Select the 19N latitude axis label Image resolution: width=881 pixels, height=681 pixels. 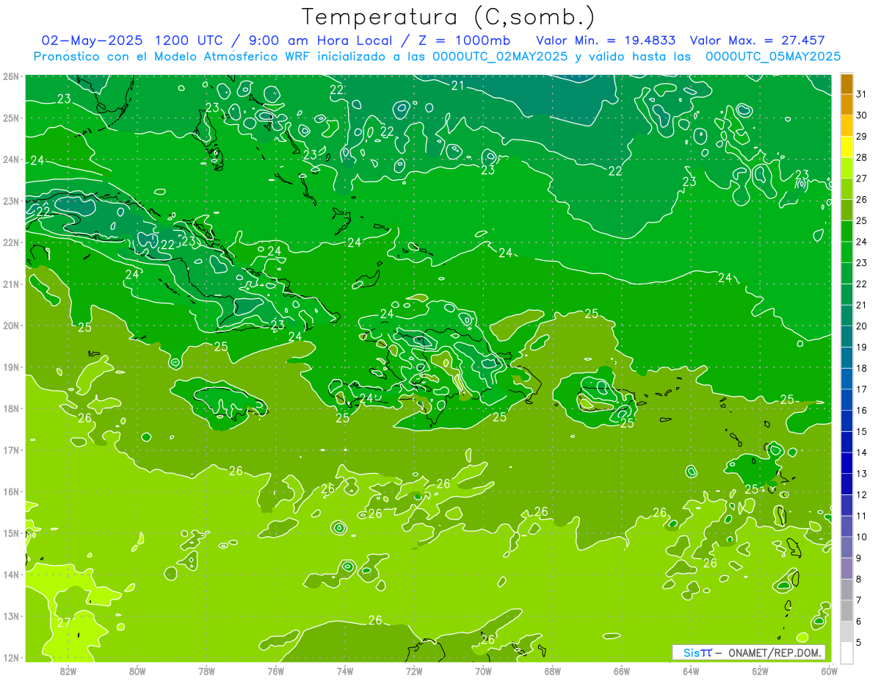click(x=10, y=367)
